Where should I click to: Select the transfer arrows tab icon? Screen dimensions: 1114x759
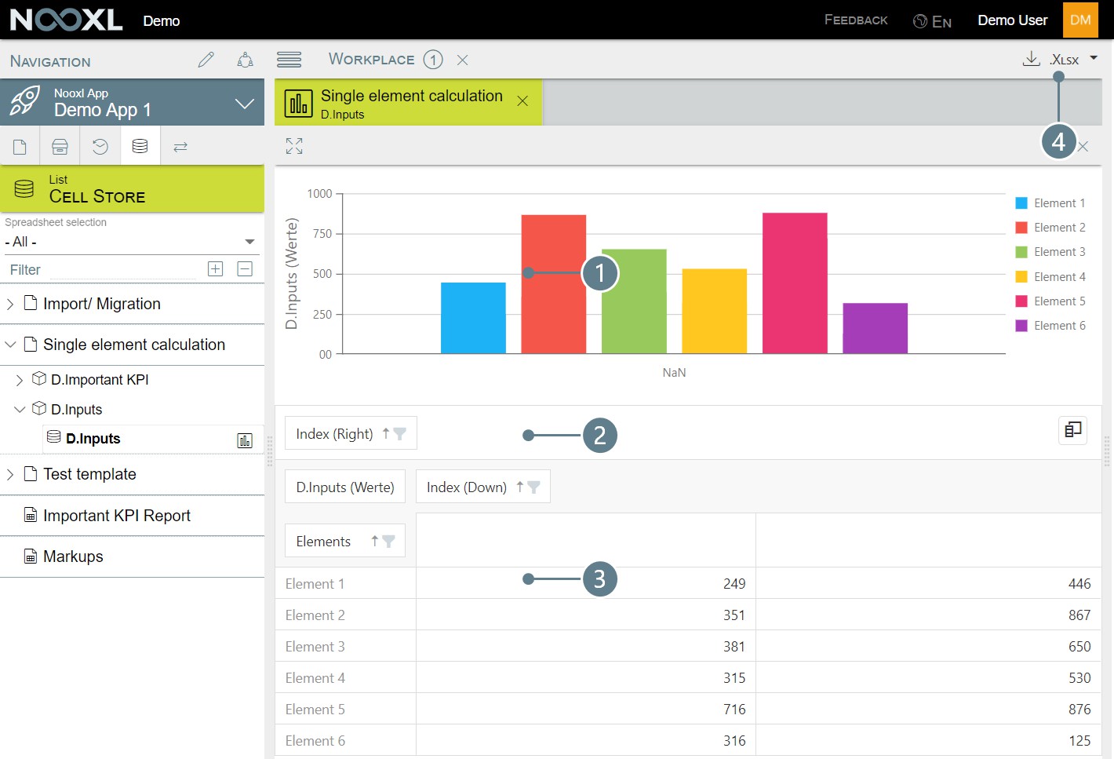(x=180, y=147)
